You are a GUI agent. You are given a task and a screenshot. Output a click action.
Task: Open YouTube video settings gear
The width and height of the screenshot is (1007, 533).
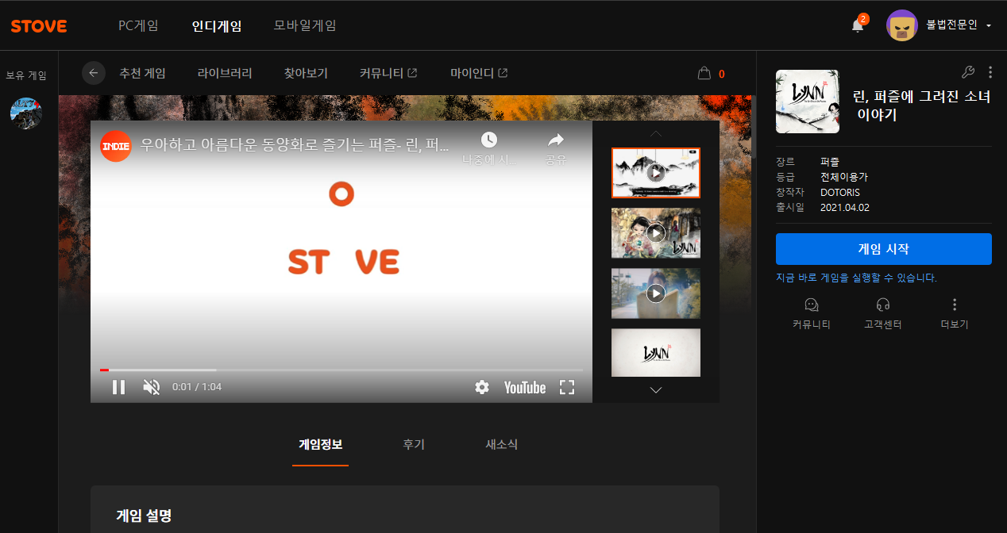481,387
